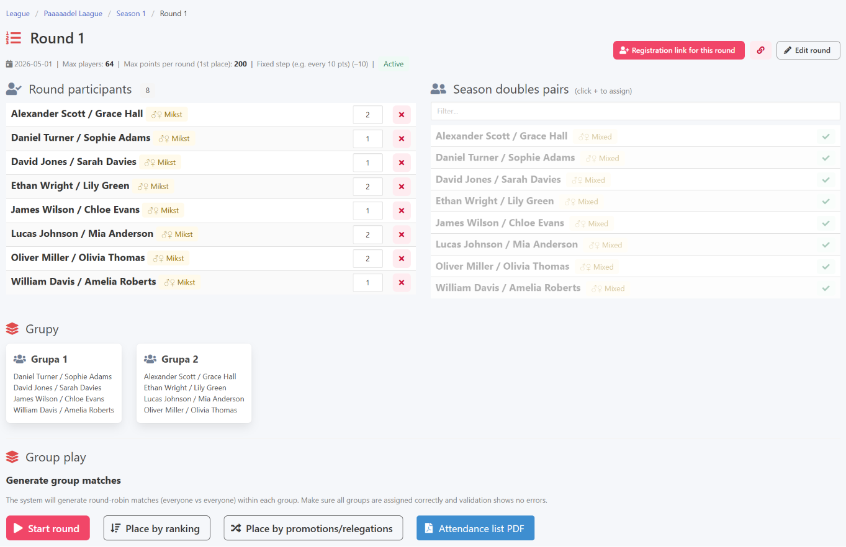Remove William Davis / Amelia Roberts from round

tap(402, 283)
